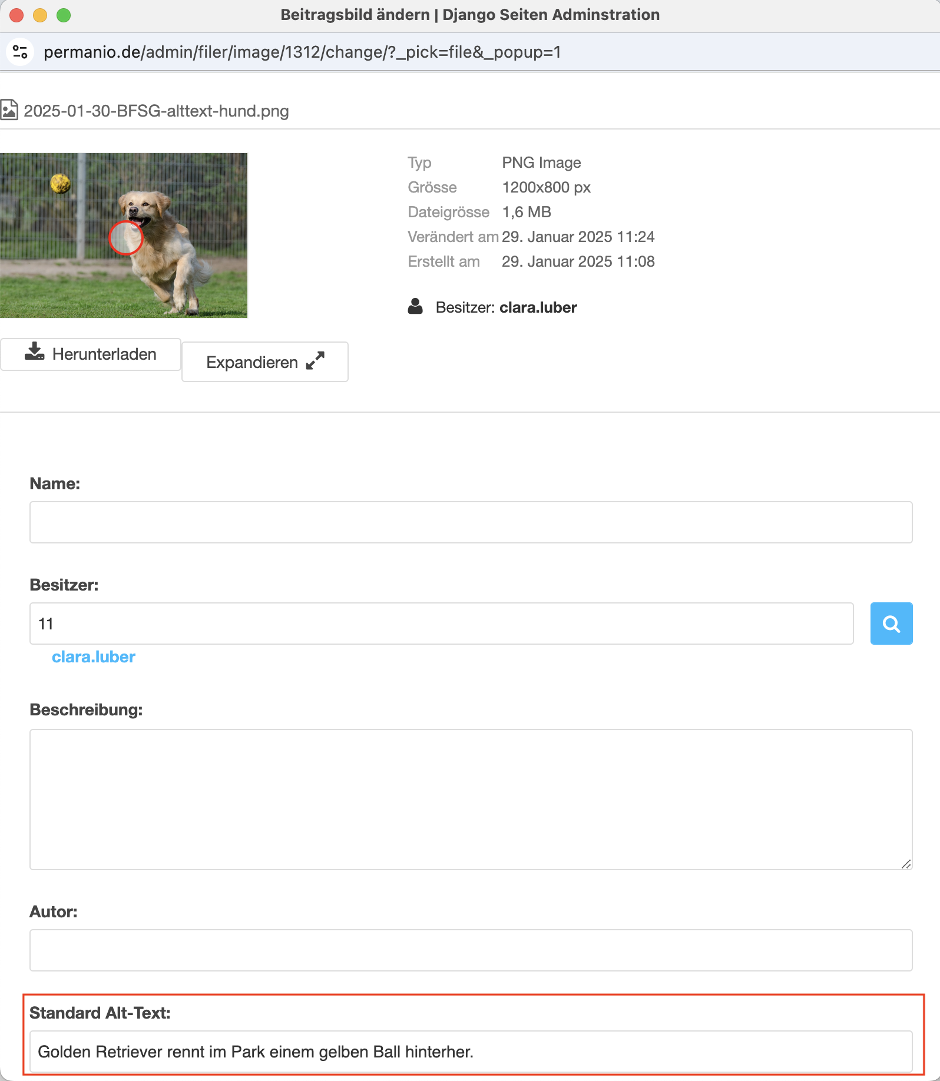Click the 'PNG Image' type value
The width and height of the screenshot is (940, 1081).
pos(541,163)
